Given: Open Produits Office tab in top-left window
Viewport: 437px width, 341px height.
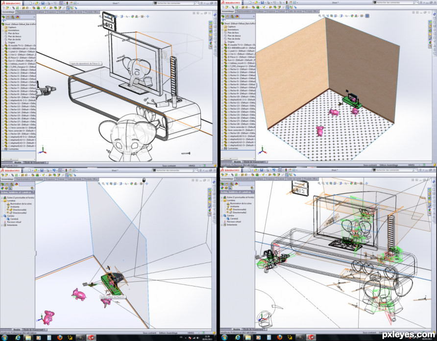Looking at the screenshot, I should click(92, 12).
